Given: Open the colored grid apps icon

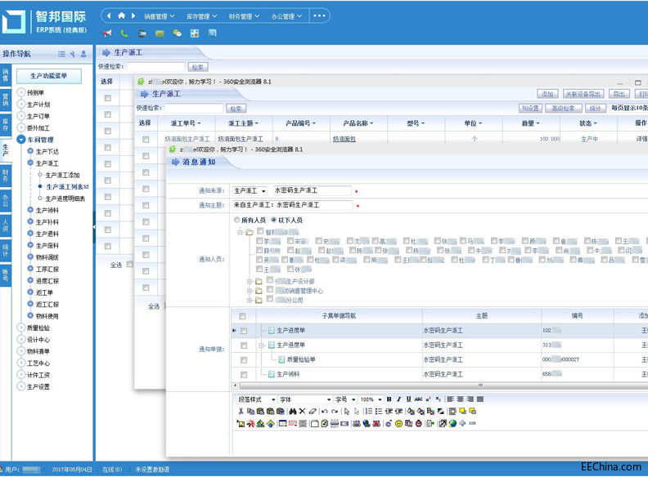Looking at the screenshot, I should (195, 33).
